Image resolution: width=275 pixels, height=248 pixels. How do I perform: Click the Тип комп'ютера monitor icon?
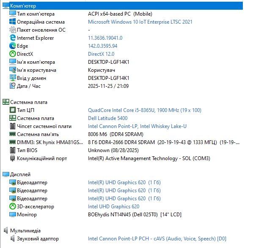[x=12, y=14]
